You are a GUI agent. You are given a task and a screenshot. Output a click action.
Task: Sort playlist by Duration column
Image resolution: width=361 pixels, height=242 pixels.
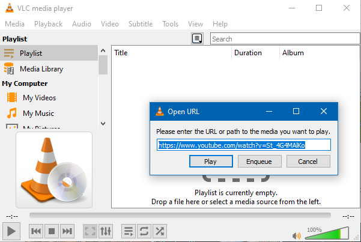[x=255, y=53]
